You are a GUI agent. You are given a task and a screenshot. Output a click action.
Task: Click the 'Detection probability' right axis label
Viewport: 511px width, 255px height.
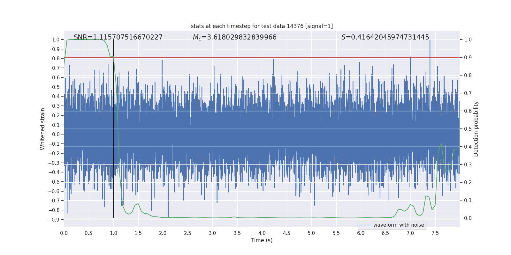tap(476, 129)
